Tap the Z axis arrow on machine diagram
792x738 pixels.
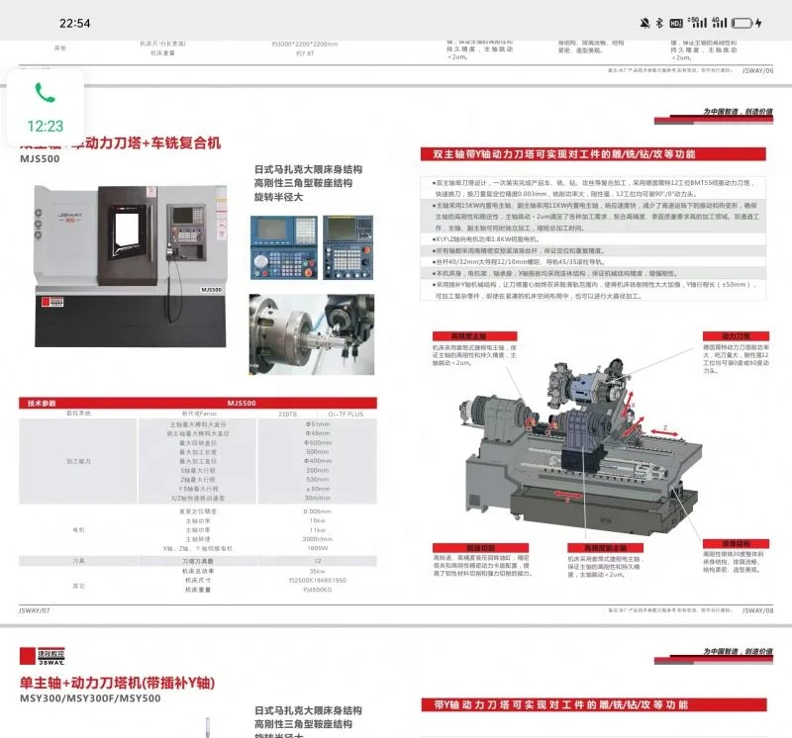[664, 431]
